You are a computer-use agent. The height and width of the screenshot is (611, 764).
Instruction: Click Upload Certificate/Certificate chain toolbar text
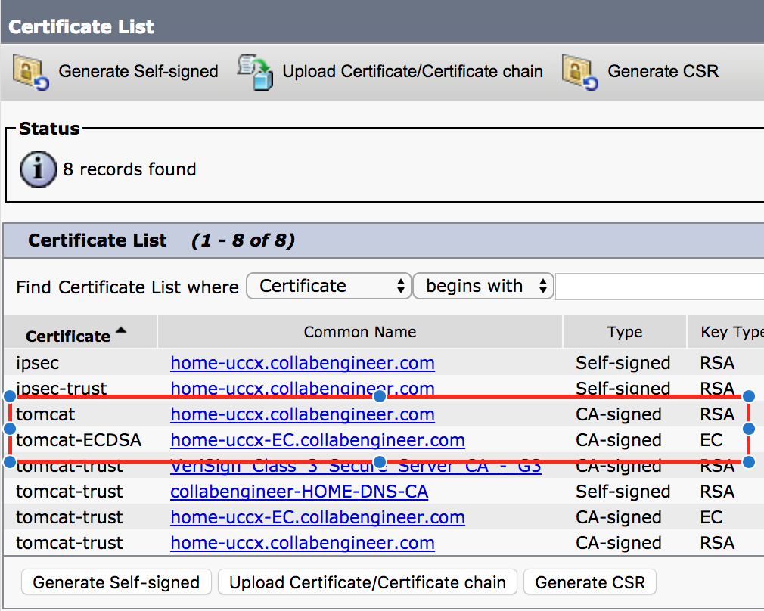(x=412, y=72)
